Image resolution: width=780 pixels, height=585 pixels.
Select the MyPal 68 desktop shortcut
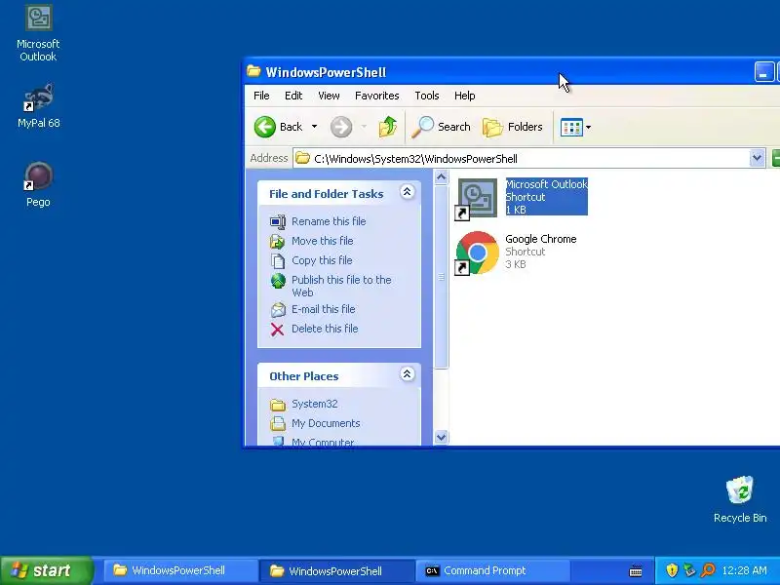tap(38, 105)
